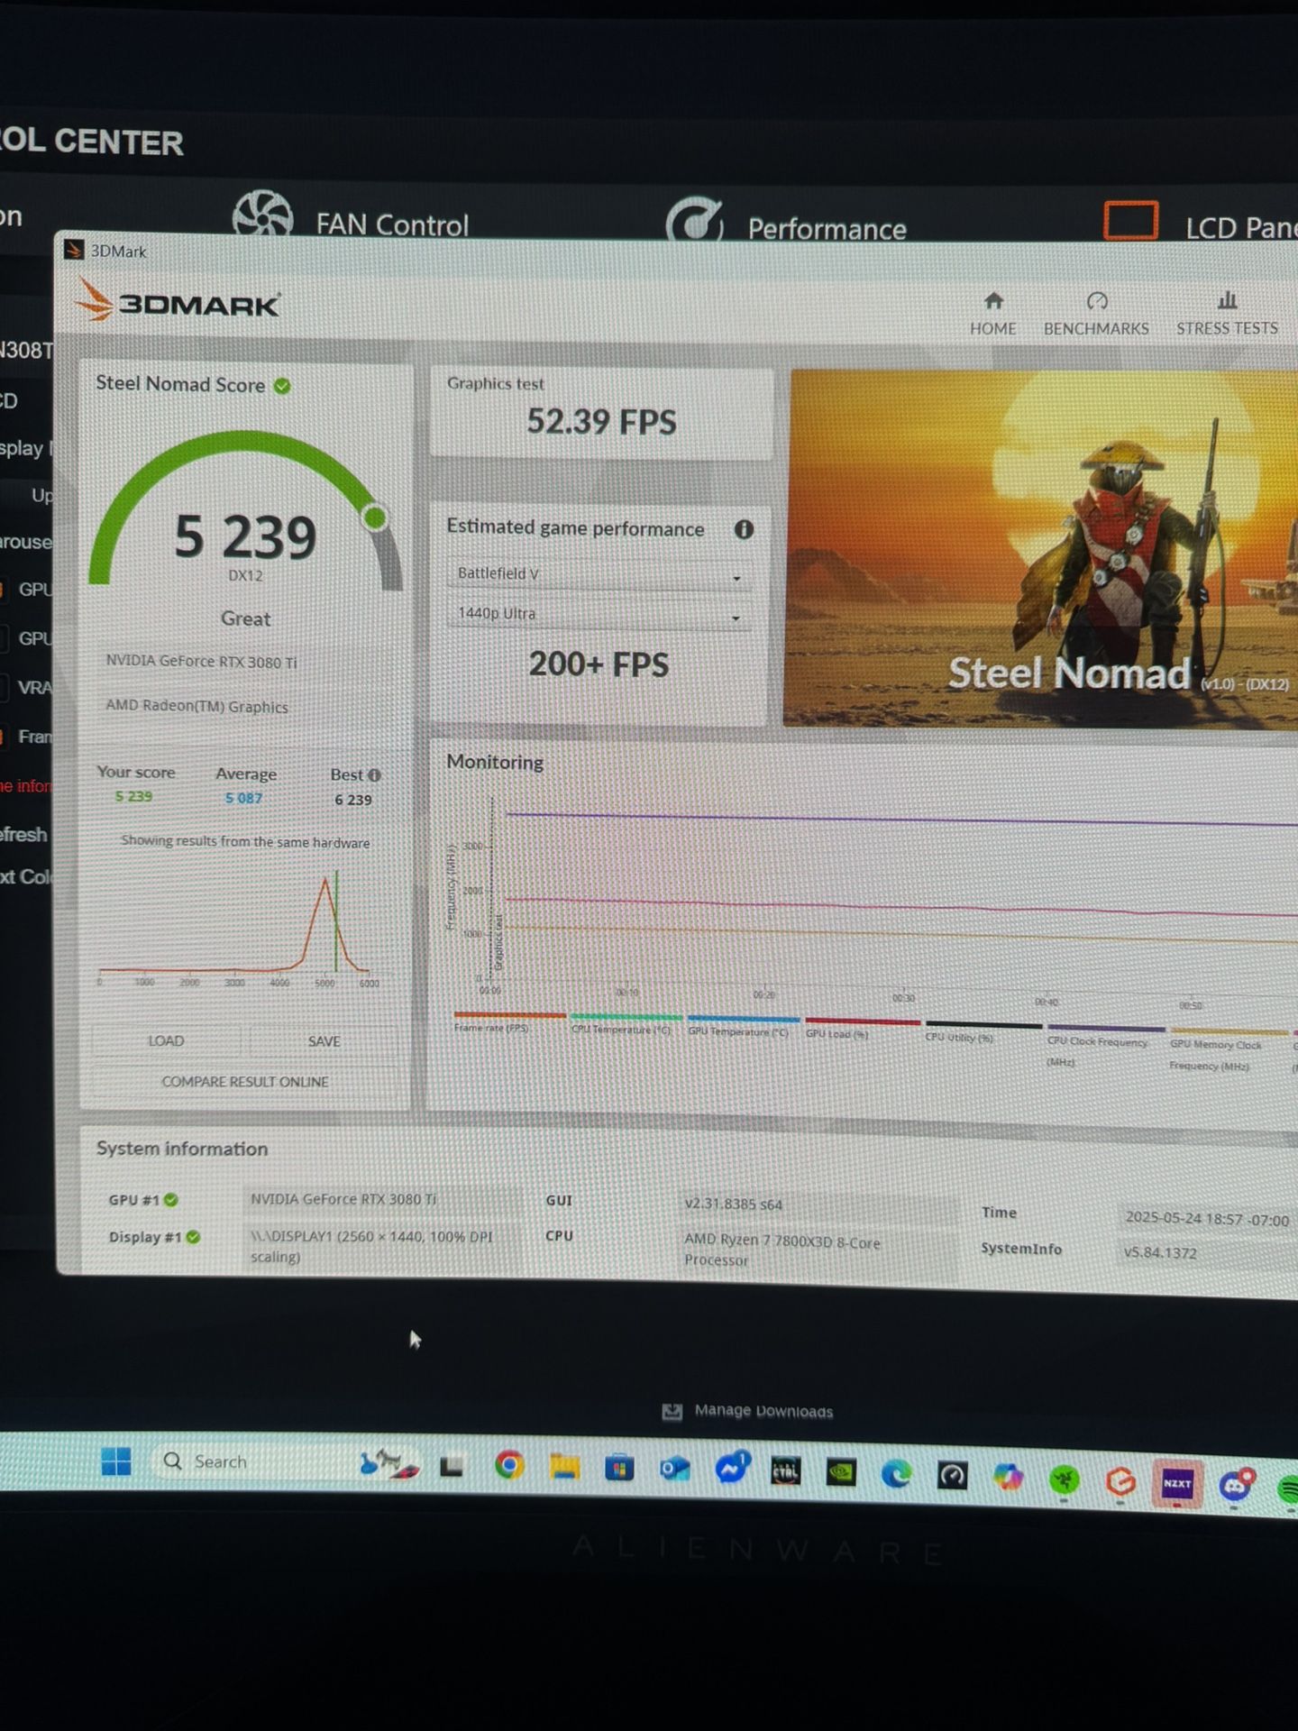Click the 5 087 average score value

tap(243, 798)
